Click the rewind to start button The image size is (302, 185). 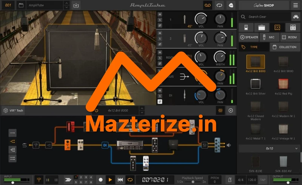click(x=120, y=180)
